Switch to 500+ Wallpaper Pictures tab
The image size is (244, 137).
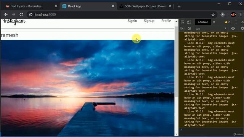coord(145,6)
